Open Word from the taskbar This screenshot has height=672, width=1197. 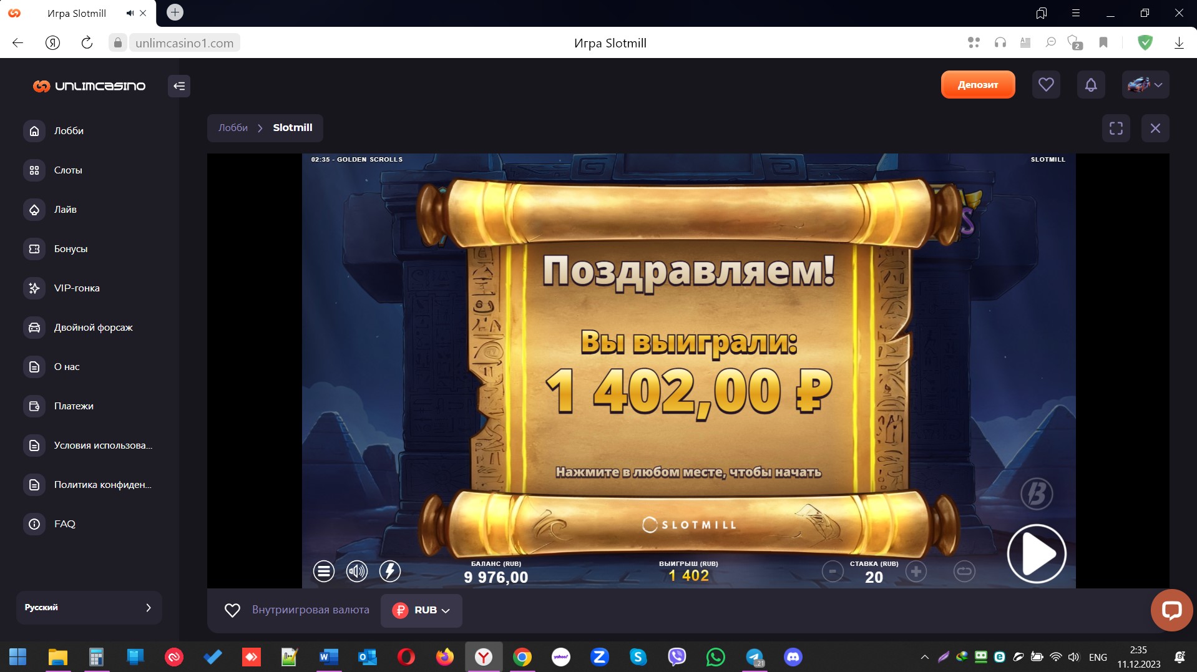328,657
